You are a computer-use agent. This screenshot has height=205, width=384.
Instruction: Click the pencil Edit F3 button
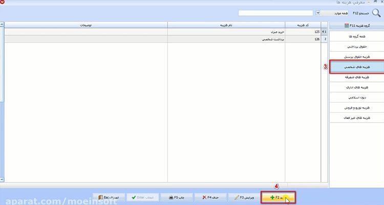pyautogui.click(x=244, y=197)
